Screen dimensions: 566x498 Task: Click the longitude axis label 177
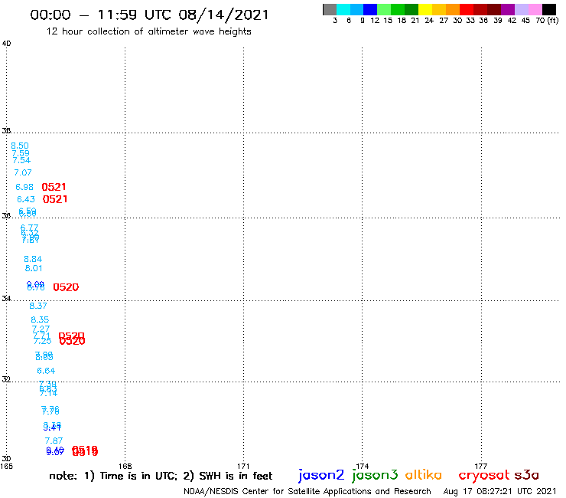(x=481, y=466)
